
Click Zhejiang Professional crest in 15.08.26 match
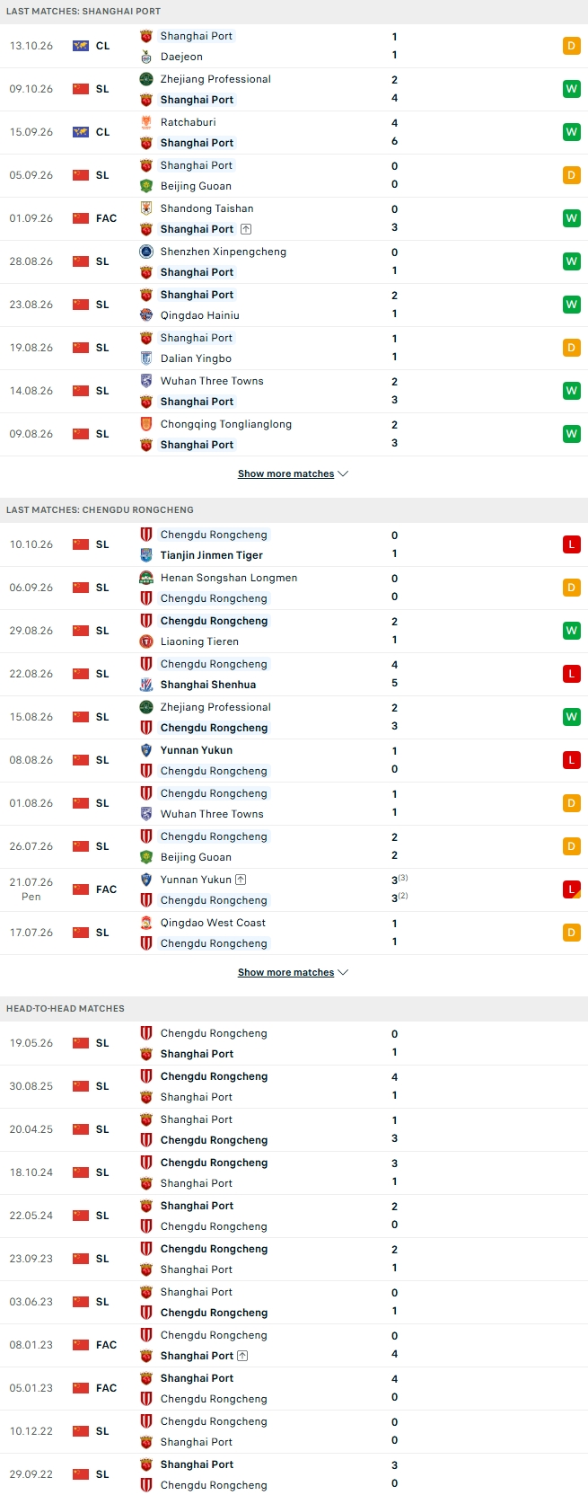tap(146, 707)
